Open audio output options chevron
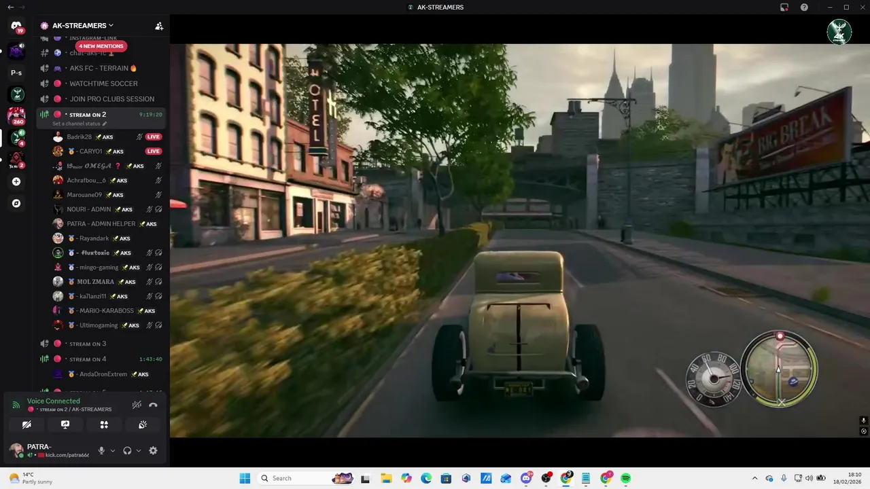The width and height of the screenshot is (870, 489). click(x=139, y=450)
